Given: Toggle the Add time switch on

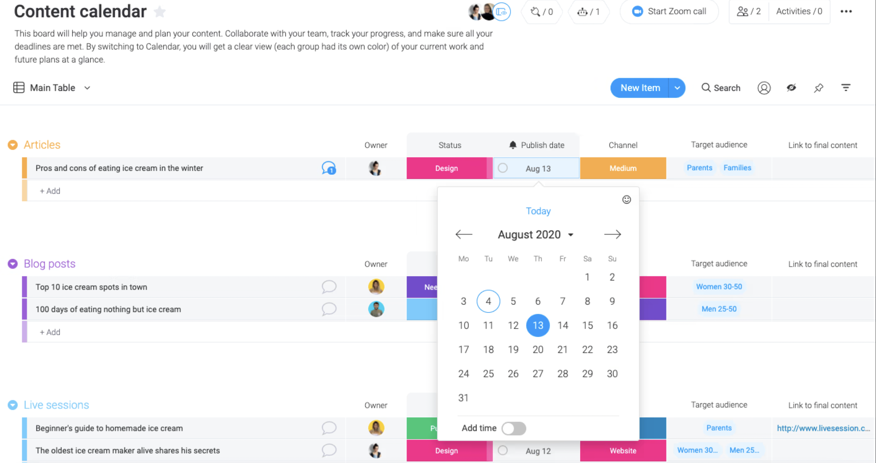Looking at the screenshot, I should point(513,428).
